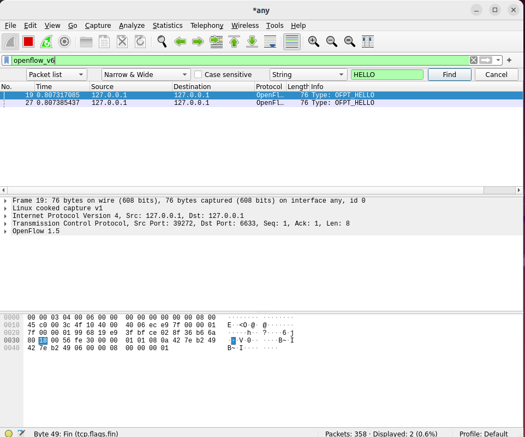525x437 pixels.
Task: Open the display filter history dropdown
Action: pyautogui.click(x=498, y=60)
